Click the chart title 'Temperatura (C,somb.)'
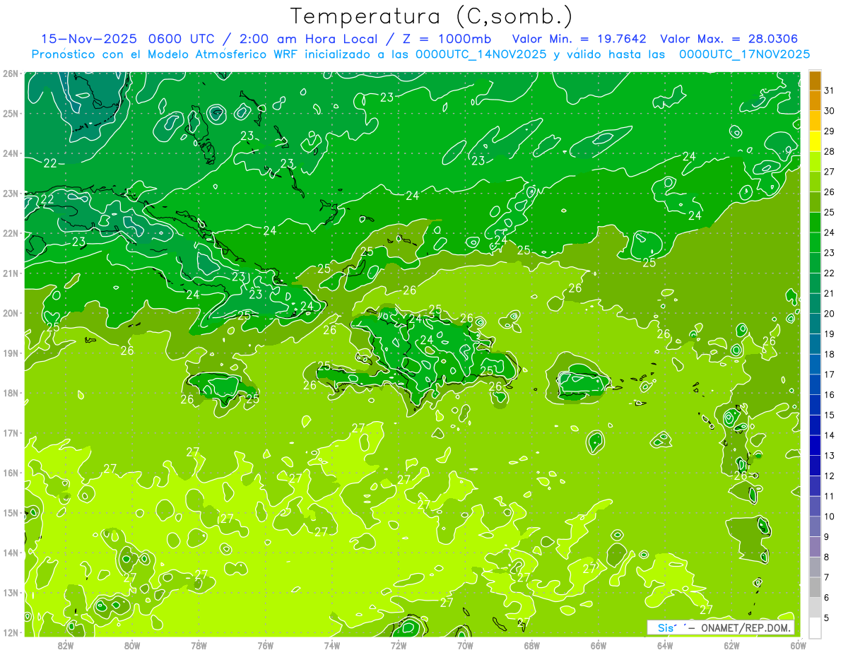The height and width of the screenshot is (655, 848). pos(431,16)
